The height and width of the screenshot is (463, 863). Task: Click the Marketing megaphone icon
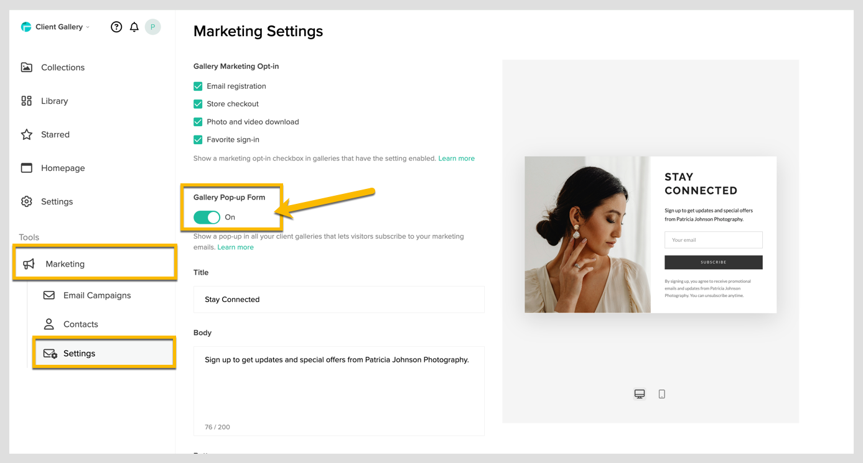(29, 264)
